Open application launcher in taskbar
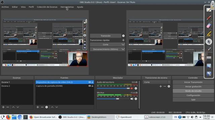Viewport: 215px width, 120px height. point(3,117)
